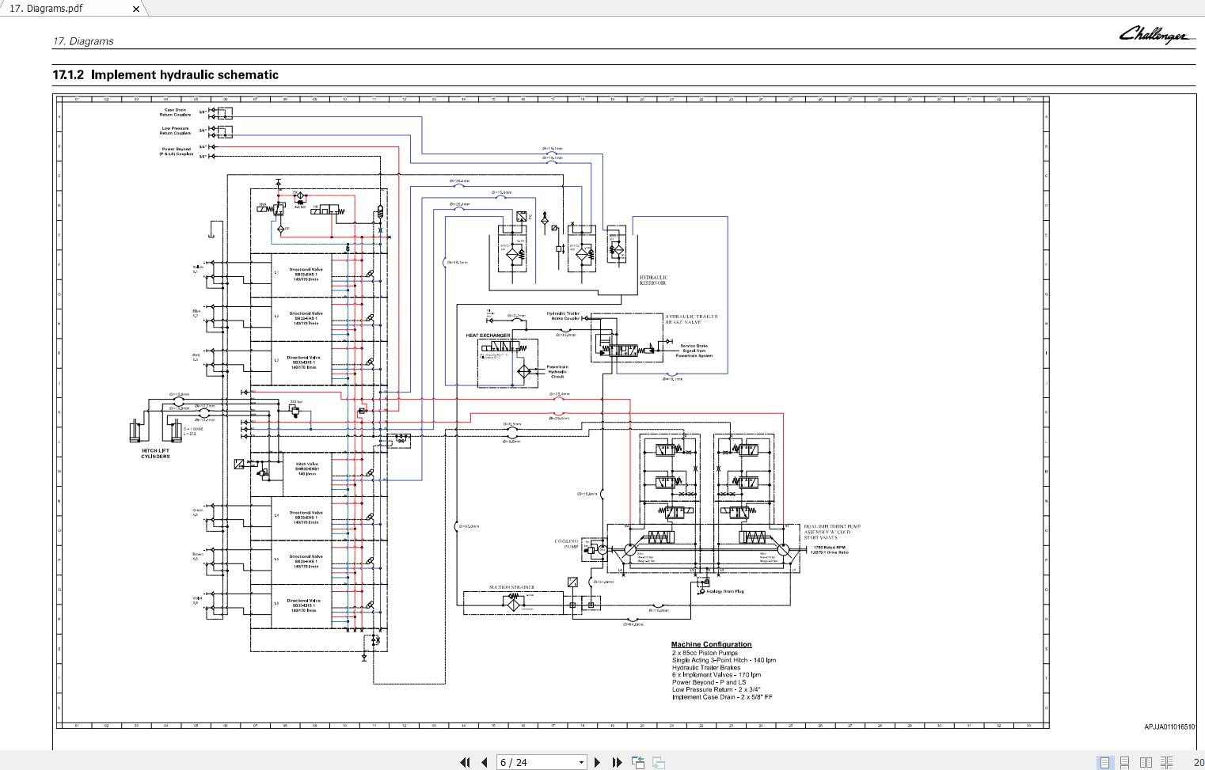This screenshot has height=770, width=1205.
Task: Go to the previous page
Action: click(x=484, y=762)
